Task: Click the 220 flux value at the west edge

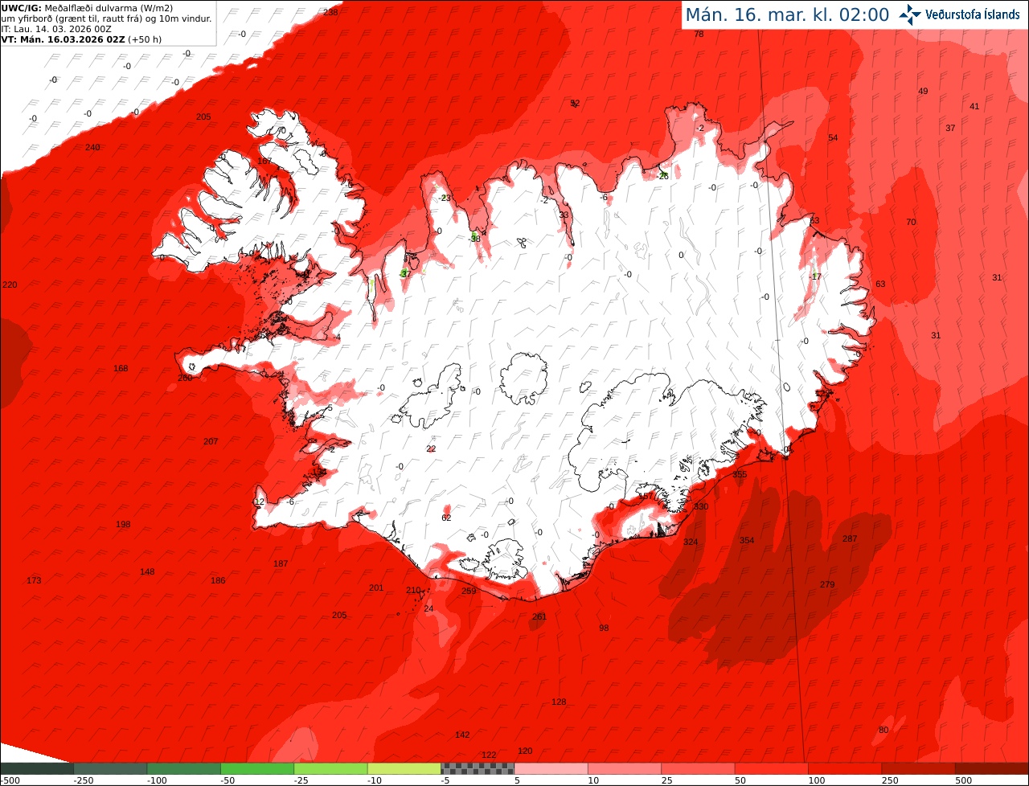Action: [x=10, y=285]
